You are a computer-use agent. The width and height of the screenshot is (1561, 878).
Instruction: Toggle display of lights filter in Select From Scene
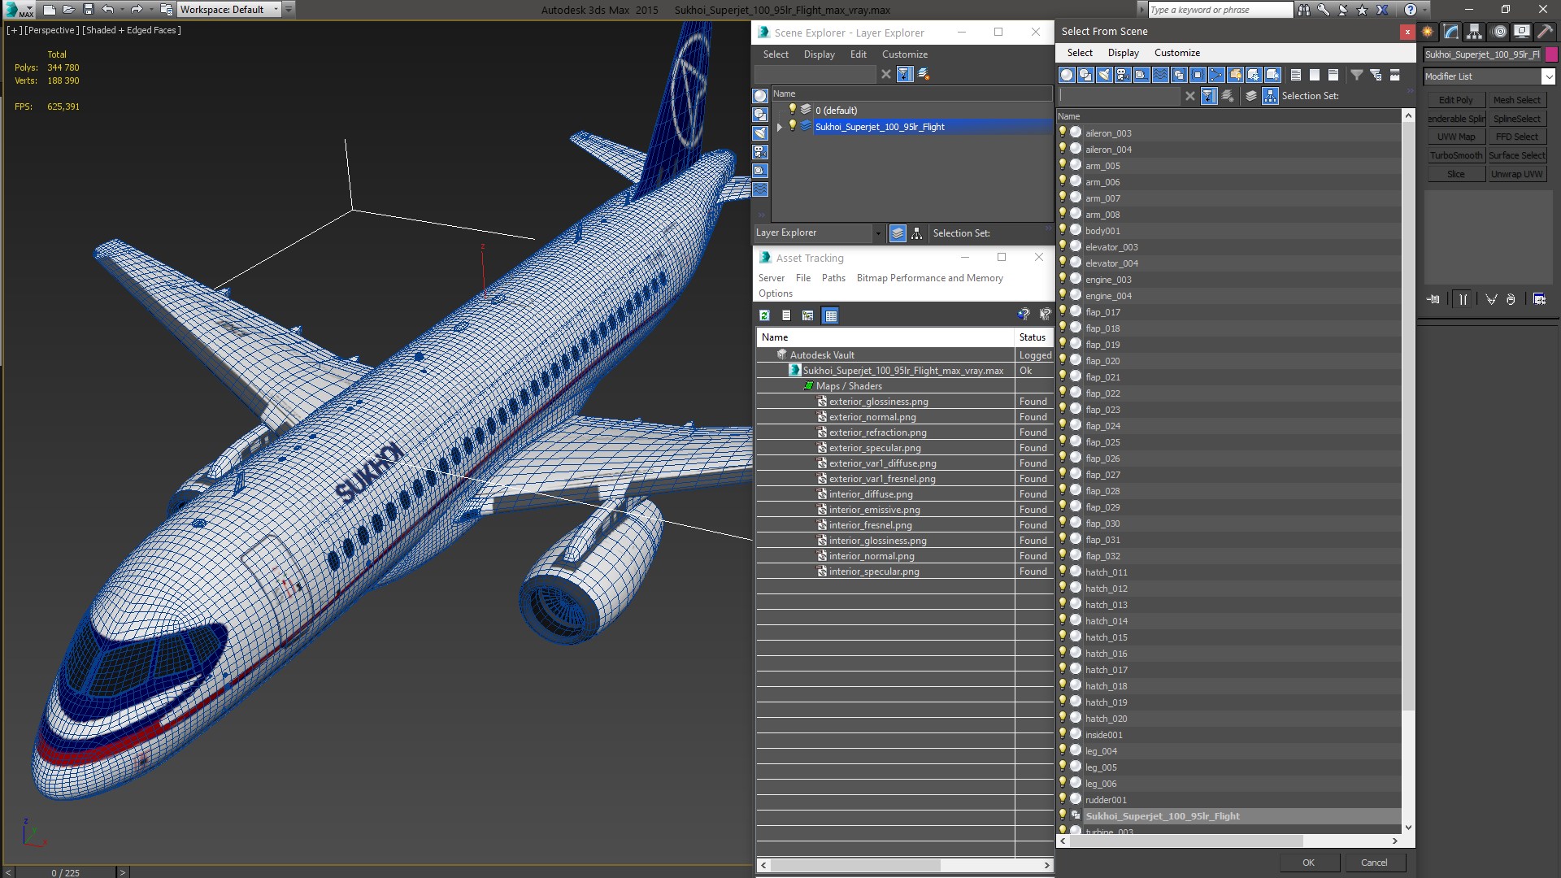pos(1104,75)
